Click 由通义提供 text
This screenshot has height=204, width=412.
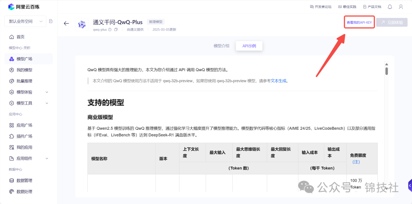click(x=135, y=30)
